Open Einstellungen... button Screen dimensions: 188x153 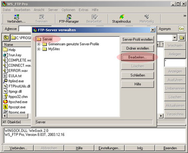click(x=109, y=148)
